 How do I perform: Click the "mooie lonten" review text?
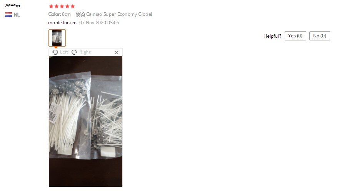tap(62, 23)
